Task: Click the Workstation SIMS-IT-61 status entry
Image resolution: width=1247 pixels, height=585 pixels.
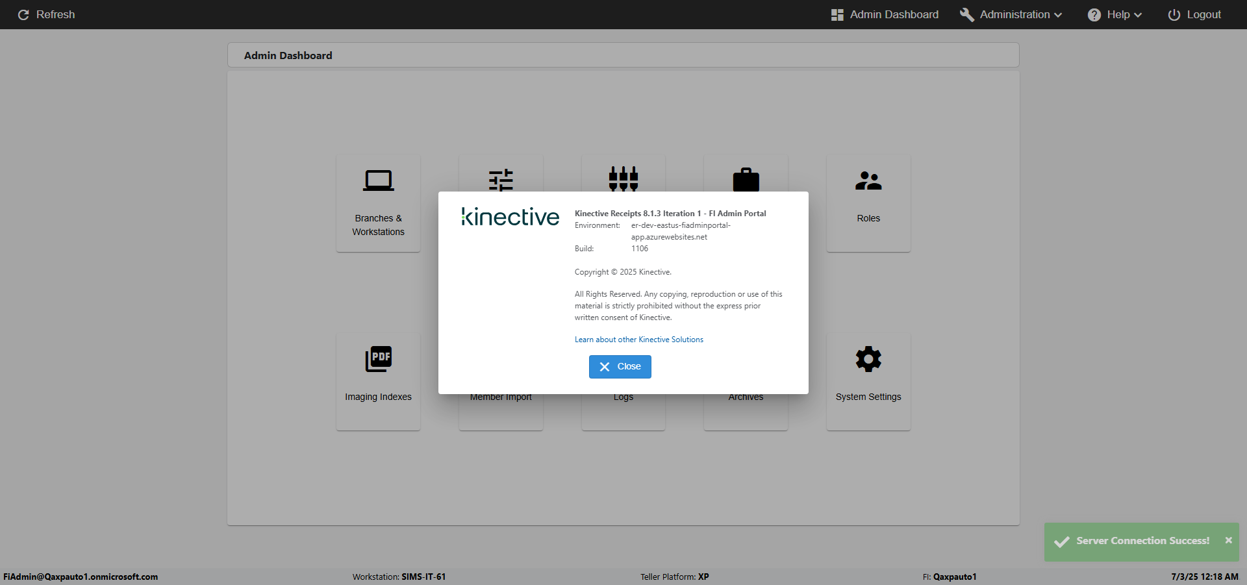Action: tap(399, 577)
